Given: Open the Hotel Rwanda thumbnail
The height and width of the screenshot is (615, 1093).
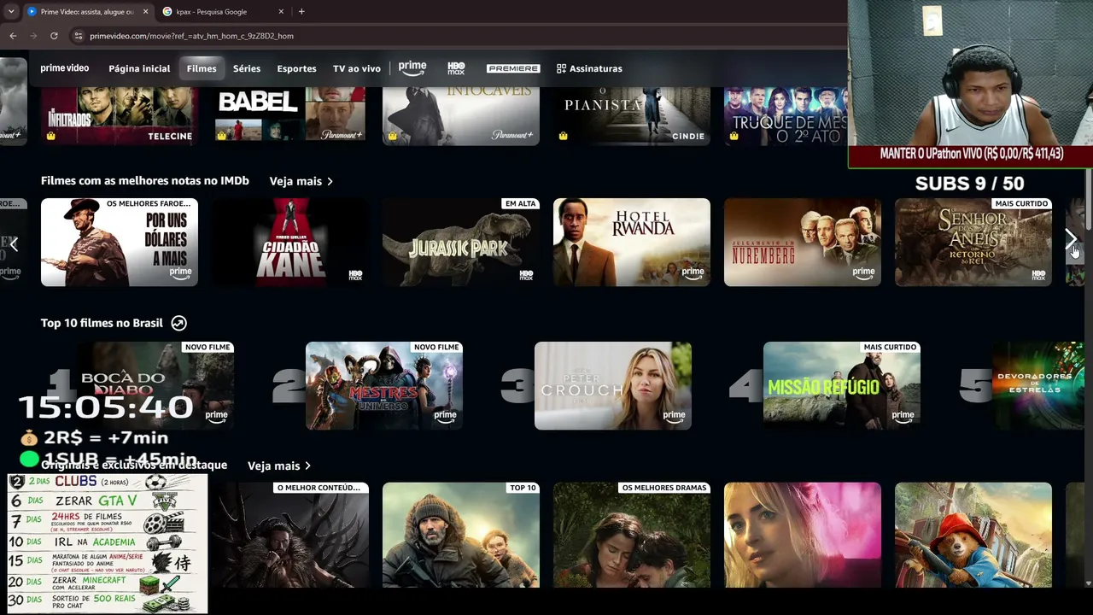Looking at the screenshot, I should 632,243.
